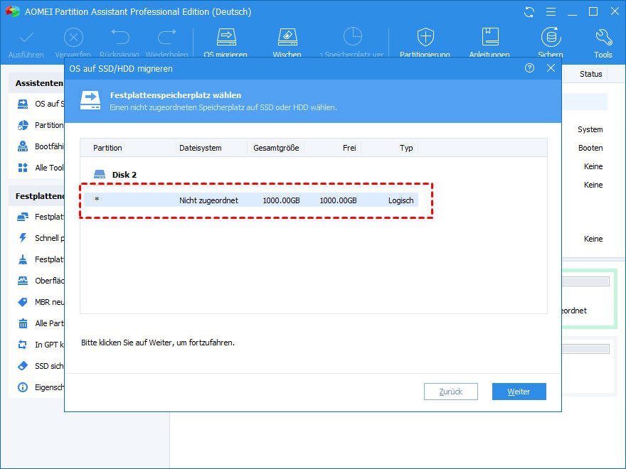Click the Festplatte wipe broom icon
Screen dimensions: 626x469
tap(23, 259)
